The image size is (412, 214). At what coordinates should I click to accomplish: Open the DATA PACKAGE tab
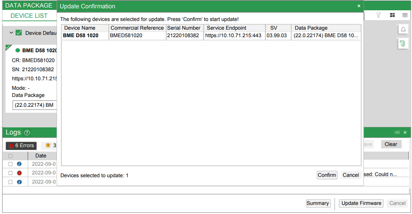pyautogui.click(x=28, y=6)
